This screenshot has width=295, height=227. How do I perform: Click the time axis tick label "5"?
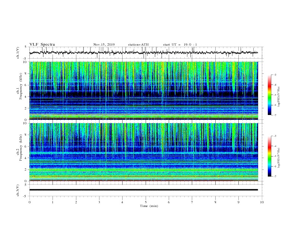146,202
